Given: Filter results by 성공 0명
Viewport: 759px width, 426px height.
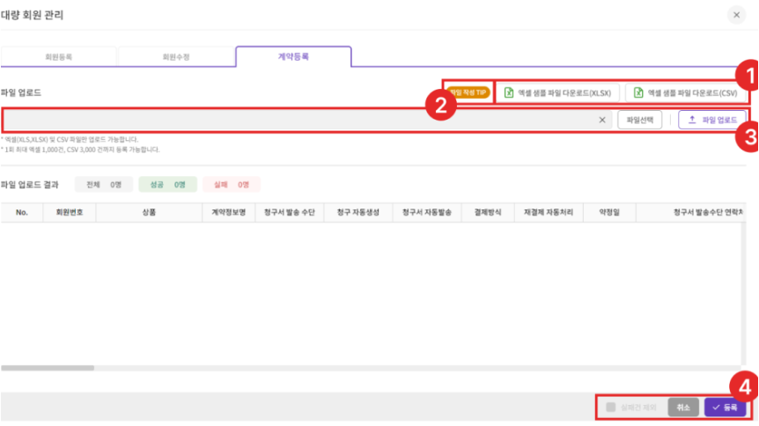Looking at the screenshot, I should (x=167, y=185).
